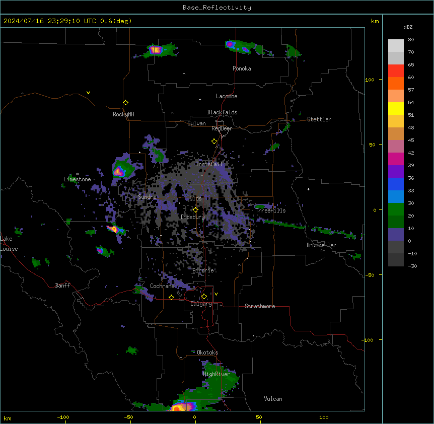
Task: Select the magenta 42-39 dBZ legend swatch
Action: pyautogui.click(x=396, y=159)
